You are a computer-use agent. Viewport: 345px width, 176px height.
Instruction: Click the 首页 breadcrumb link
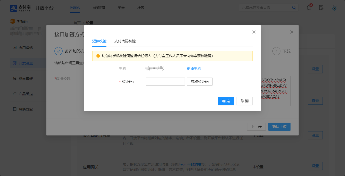click(77, 23)
